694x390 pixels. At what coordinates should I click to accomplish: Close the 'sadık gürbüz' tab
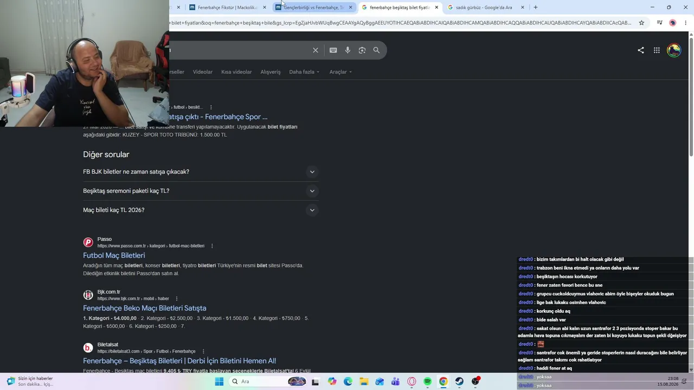pos(523,8)
